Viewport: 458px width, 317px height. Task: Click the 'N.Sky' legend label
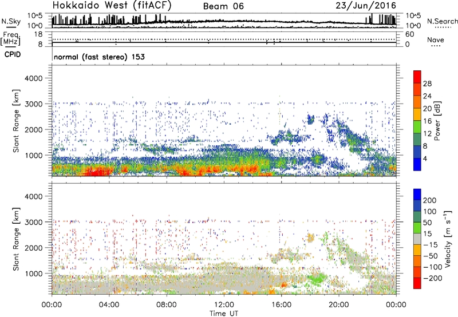pyautogui.click(x=11, y=21)
